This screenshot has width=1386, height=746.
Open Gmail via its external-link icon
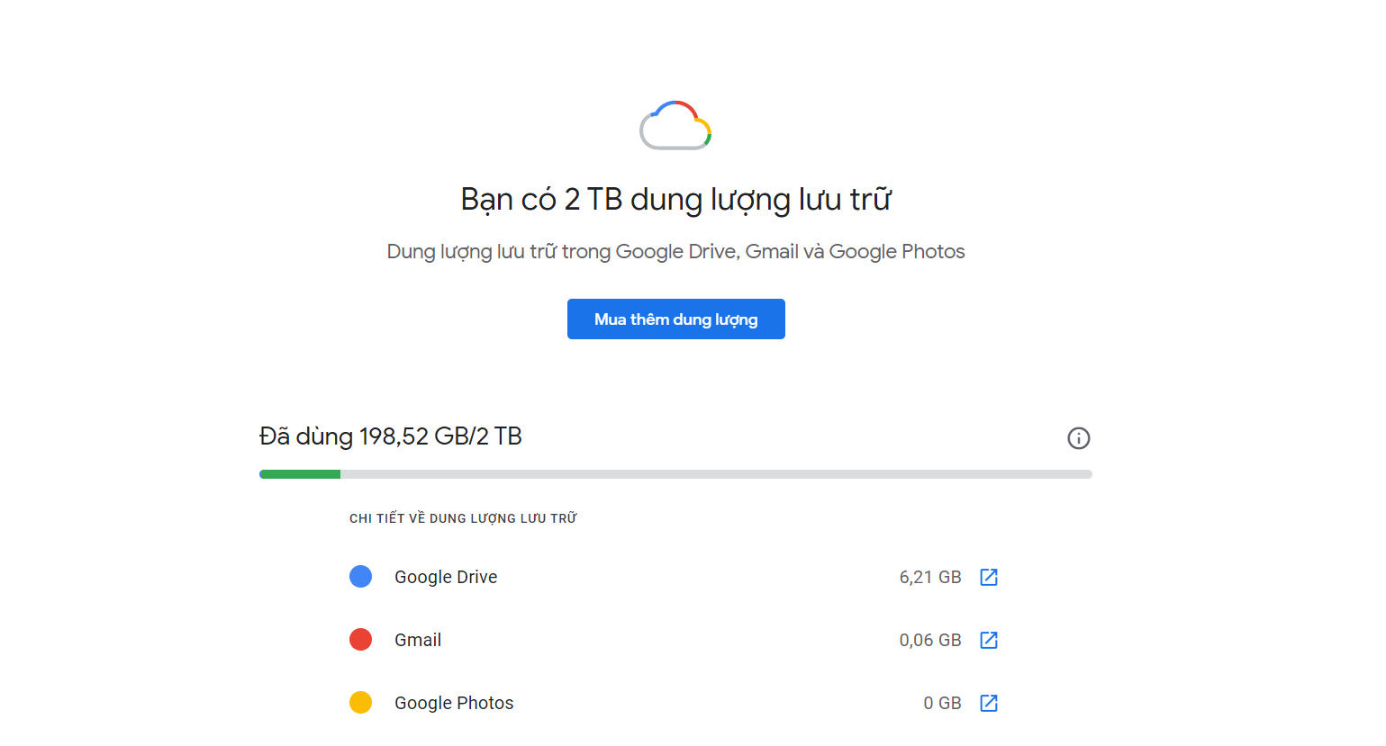tap(988, 640)
